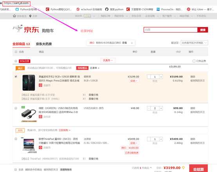Click the red search button
The image size is (217, 172).
203,30
